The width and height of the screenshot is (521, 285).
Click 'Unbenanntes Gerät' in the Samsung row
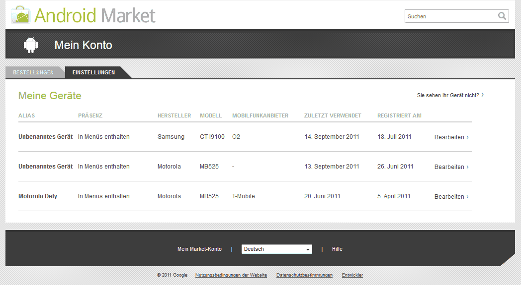pos(46,136)
